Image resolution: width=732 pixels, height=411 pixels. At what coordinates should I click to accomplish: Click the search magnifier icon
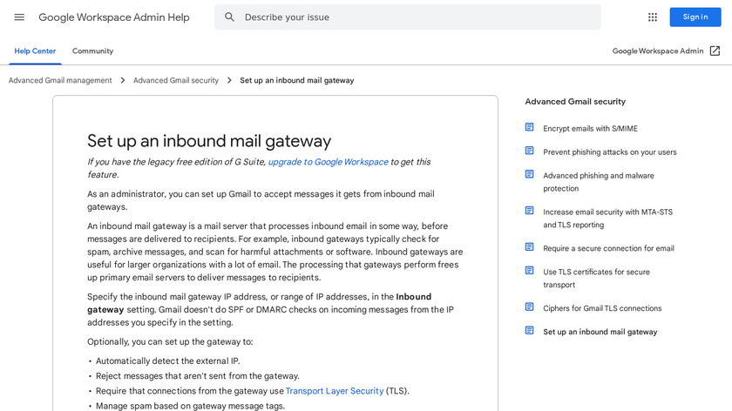point(230,17)
